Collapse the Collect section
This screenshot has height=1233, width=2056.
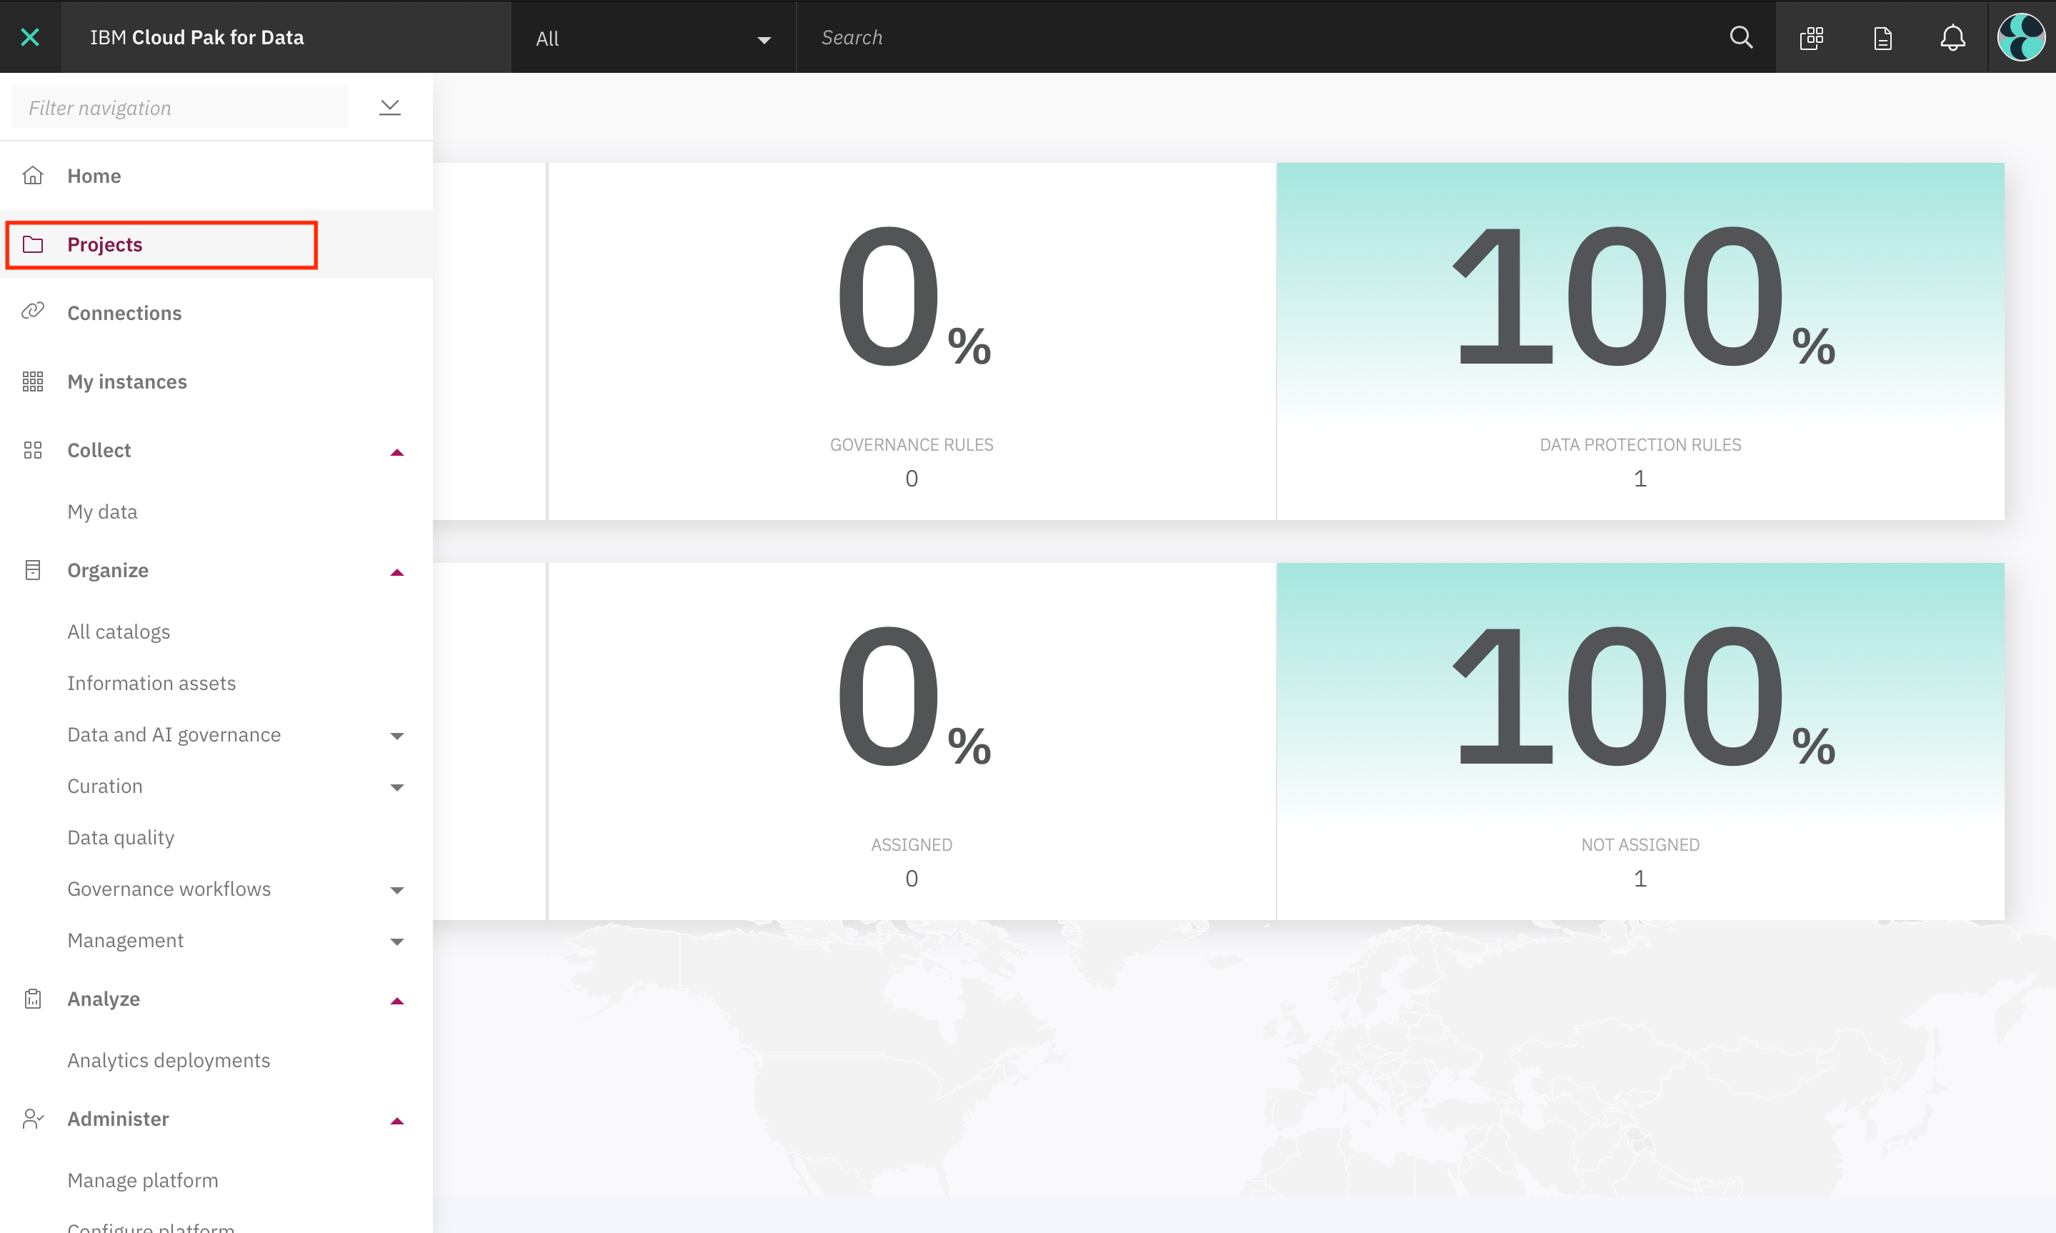pos(397,451)
